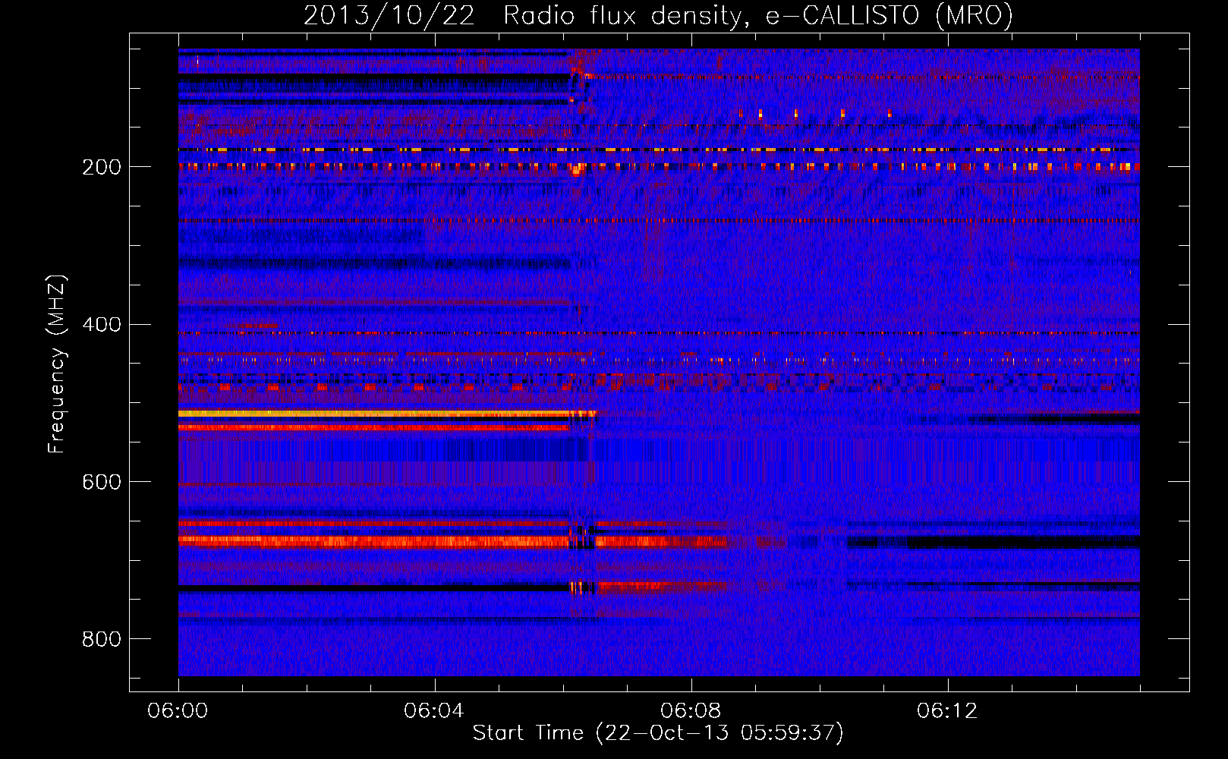The image size is (1228, 759).
Task: Select the 'Frequency (MHZ)' y-axis label
Action: point(57,364)
